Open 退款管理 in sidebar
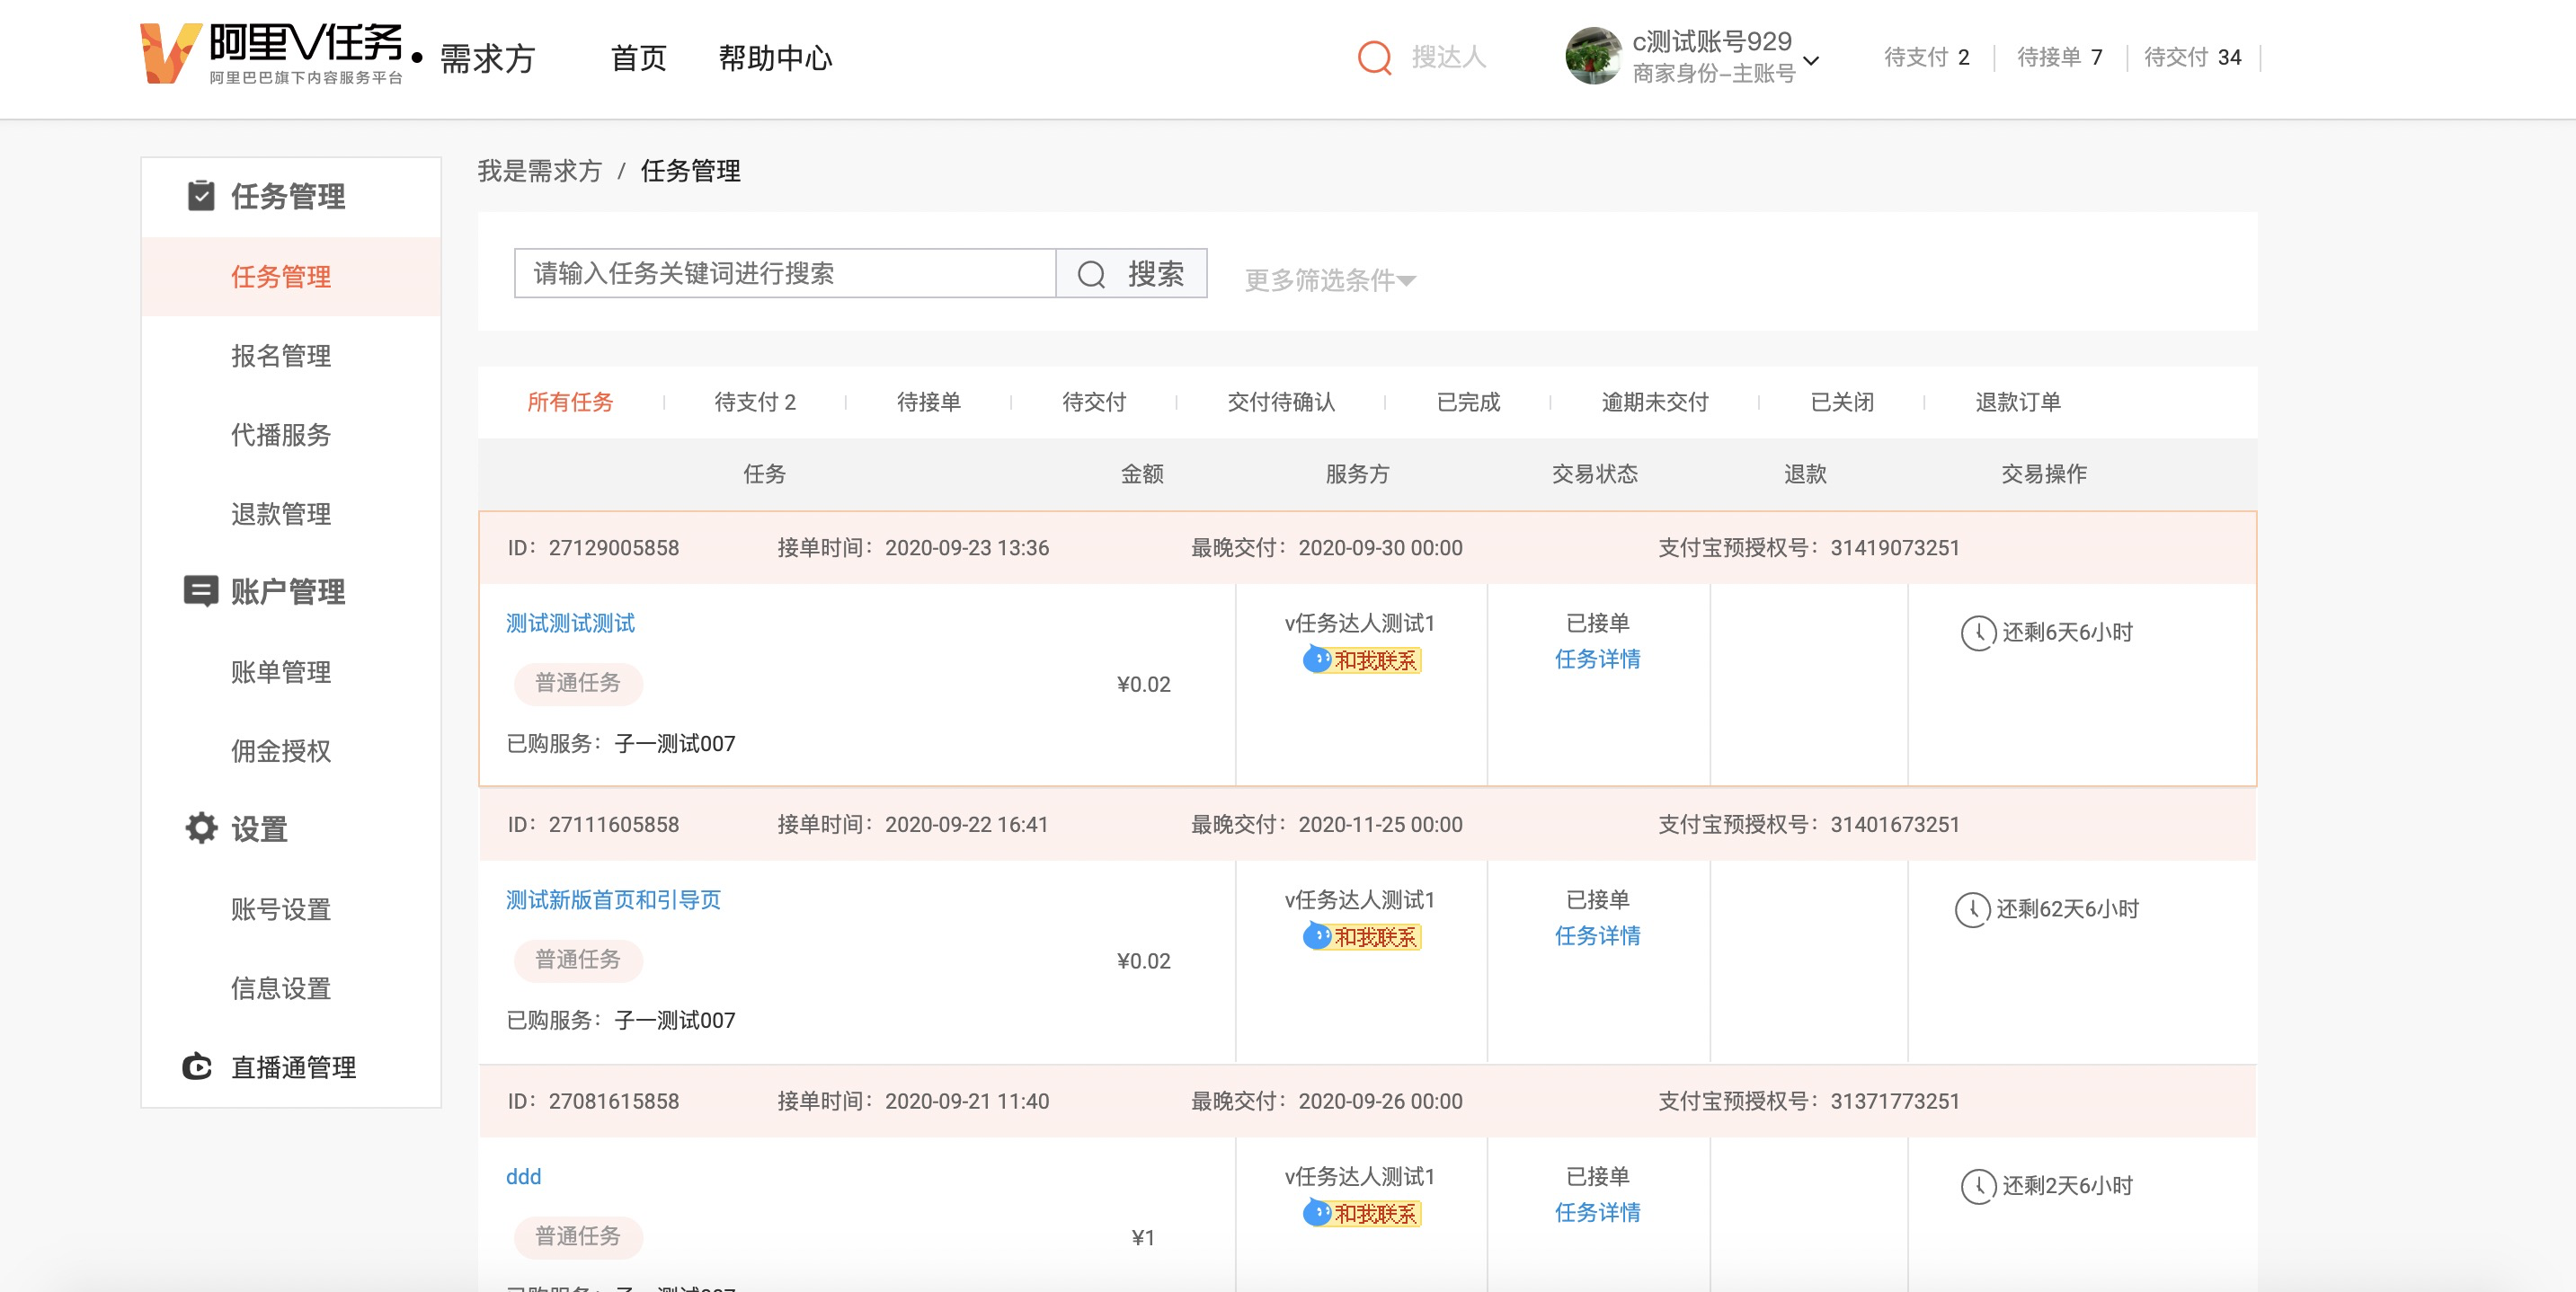The height and width of the screenshot is (1292, 2576). click(x=281, y=513)
